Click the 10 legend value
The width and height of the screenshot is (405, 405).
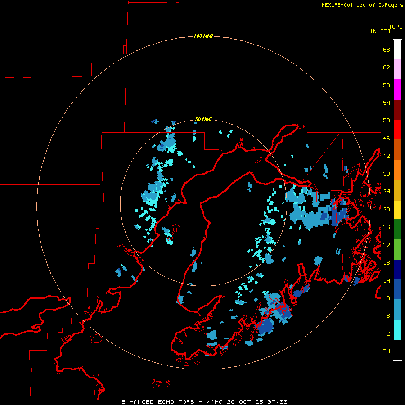(387, 298)
